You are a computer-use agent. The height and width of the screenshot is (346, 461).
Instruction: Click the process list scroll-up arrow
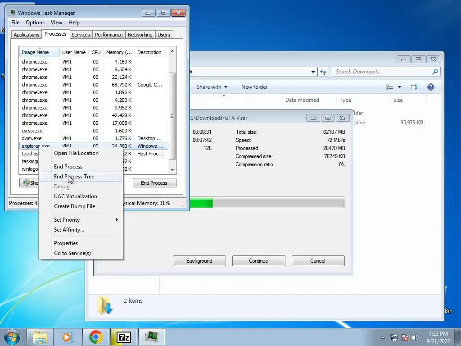coord(172,51)
